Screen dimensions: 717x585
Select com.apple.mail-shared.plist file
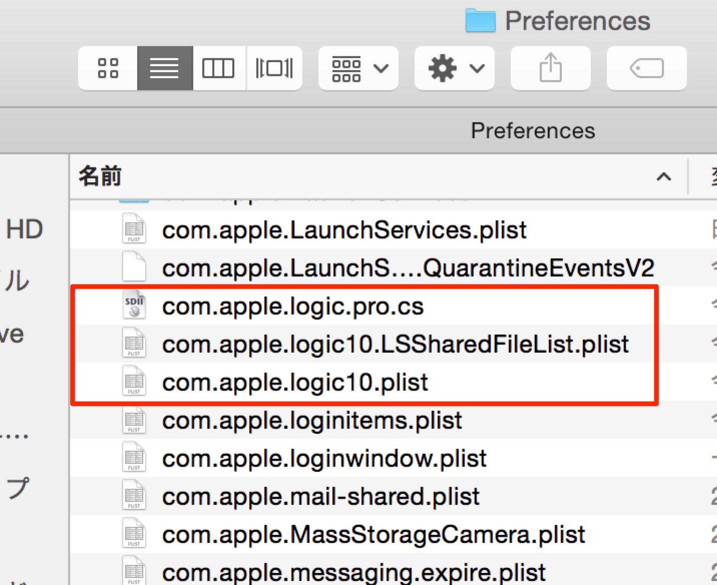320,496
